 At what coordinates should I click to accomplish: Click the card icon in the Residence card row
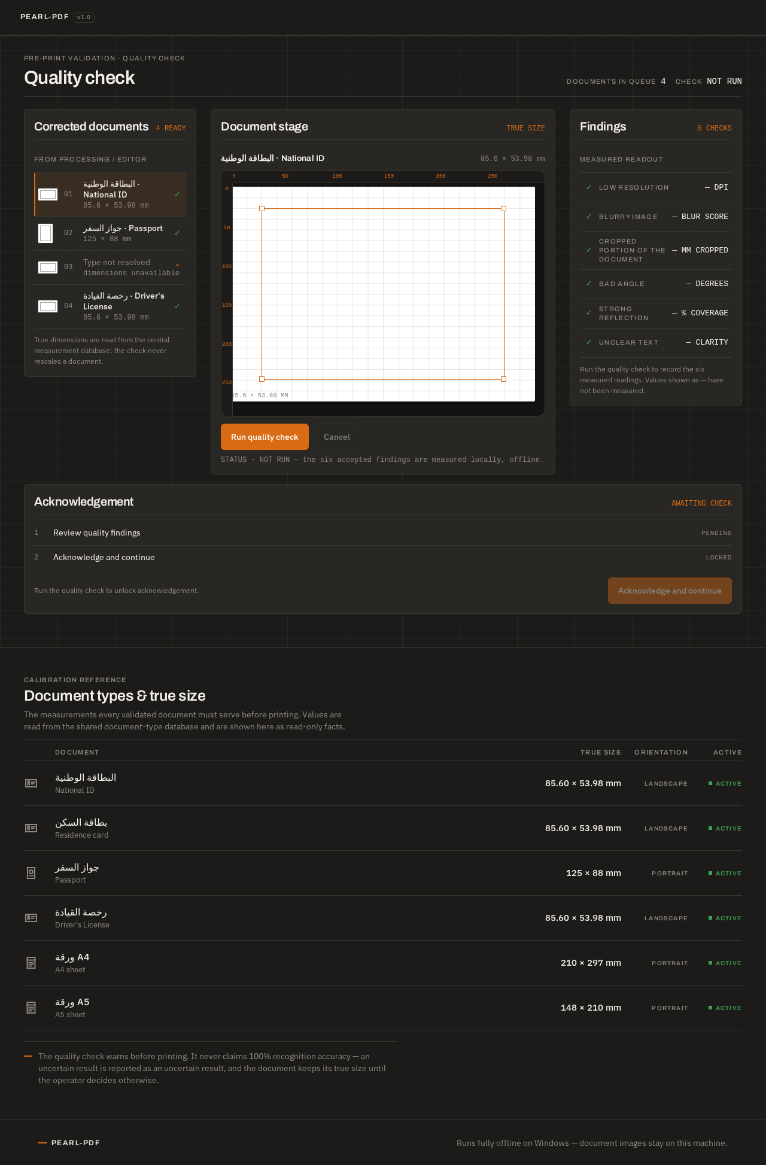[x=31, y=828]
